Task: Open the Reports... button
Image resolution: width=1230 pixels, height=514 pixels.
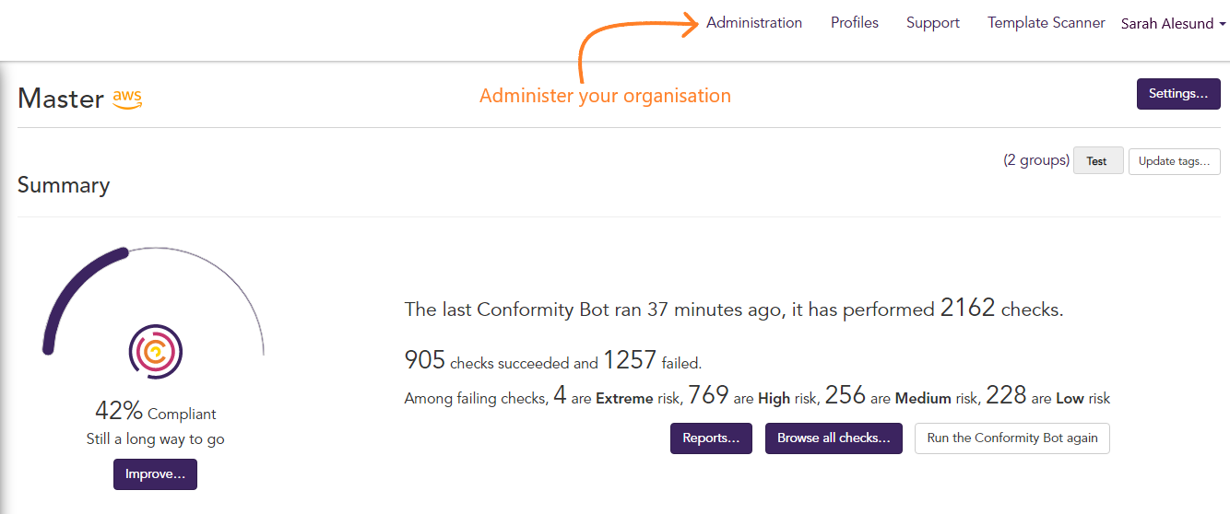Action: [711, 438]
